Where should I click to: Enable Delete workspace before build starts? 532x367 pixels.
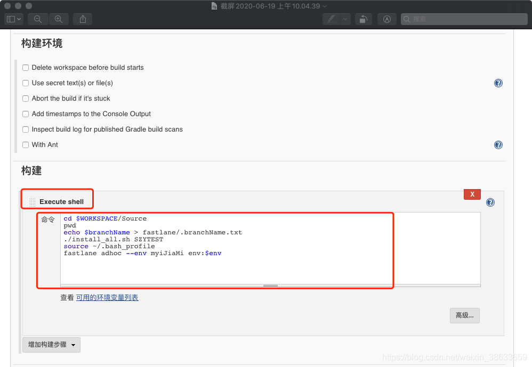click(x=26, y=68)
